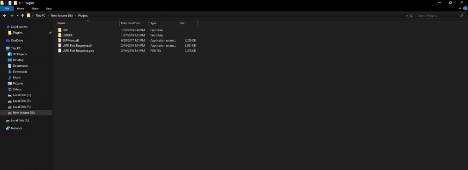Open the recent locations dropdown arrow

(18, 15)
